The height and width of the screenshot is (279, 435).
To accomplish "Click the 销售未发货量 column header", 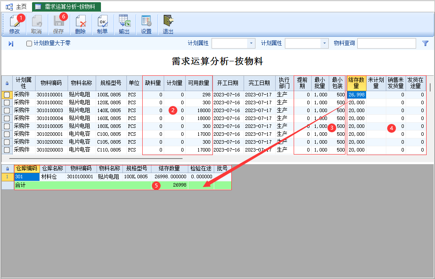I will coord(396,83).
